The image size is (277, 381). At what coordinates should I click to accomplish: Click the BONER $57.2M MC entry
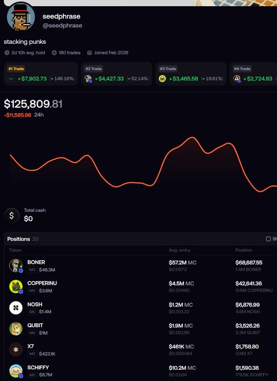click(x=183, y=262)
